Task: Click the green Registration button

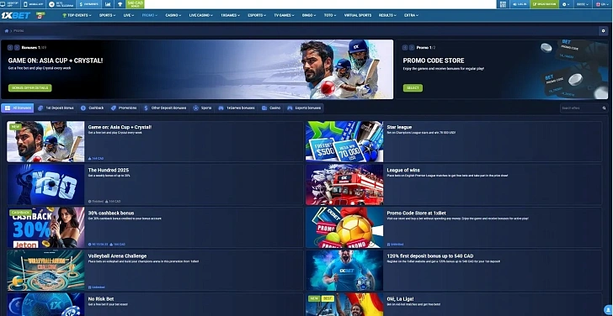Action: click(544, 4)
